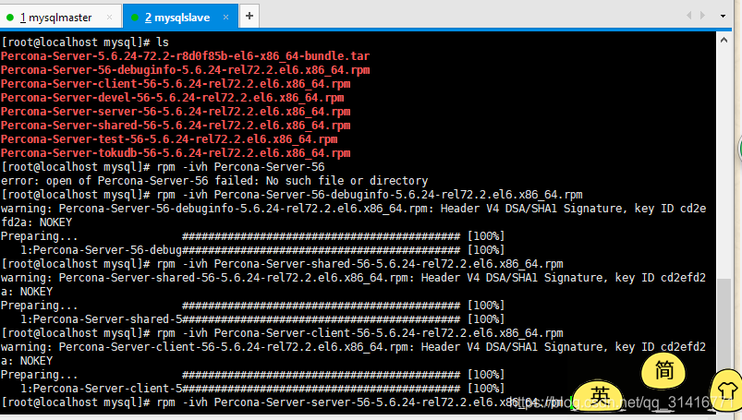Click the green status dot on mysqlmaster tab

click(x=10, y=18)
